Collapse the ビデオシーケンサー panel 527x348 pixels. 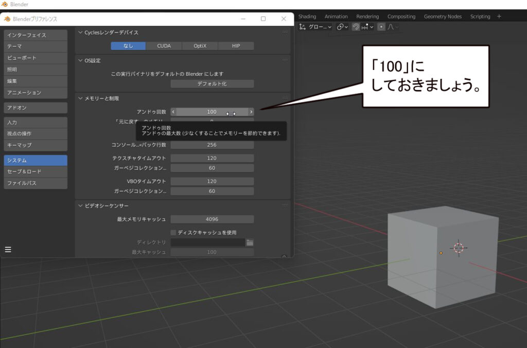[80, 206]
